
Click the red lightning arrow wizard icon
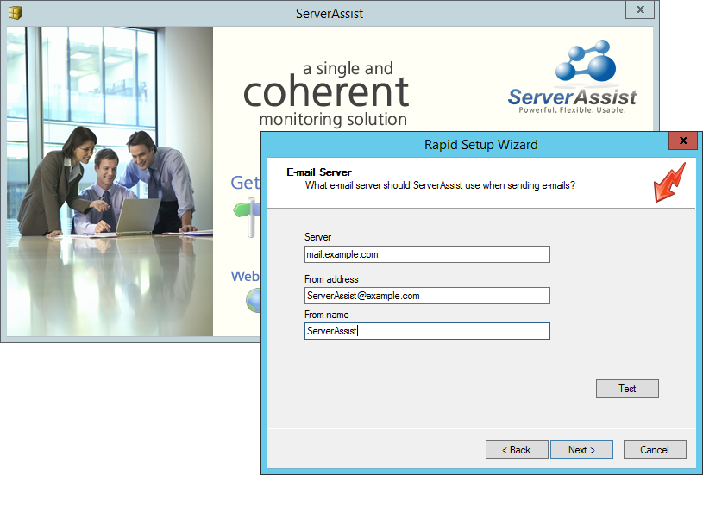coord(670,183)
